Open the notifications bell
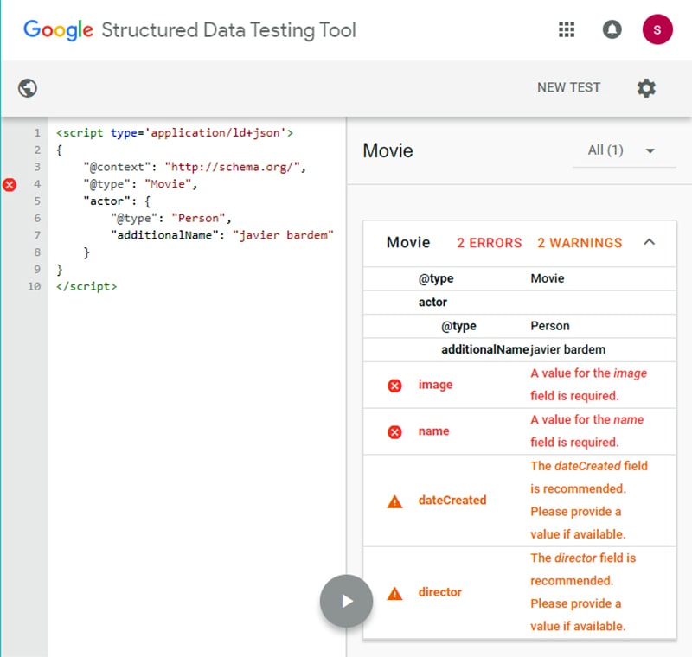The width and height of the screenshot is (692, 657). coord(612,29)
